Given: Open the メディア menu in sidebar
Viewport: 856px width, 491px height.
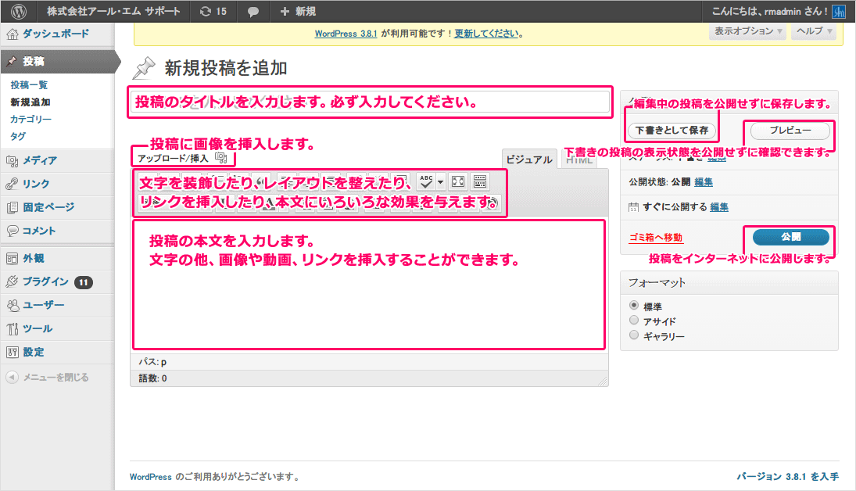Looking at the screenshot, I should coord(39,160).
